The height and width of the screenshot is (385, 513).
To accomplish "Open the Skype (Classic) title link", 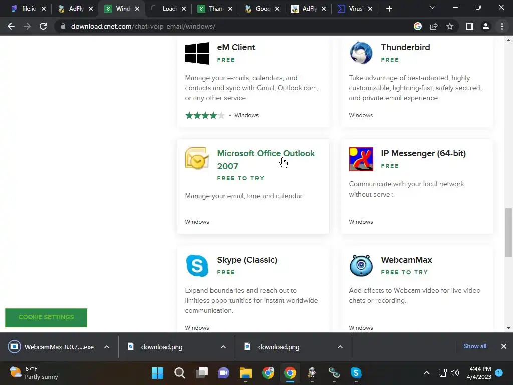I will 247,260.
